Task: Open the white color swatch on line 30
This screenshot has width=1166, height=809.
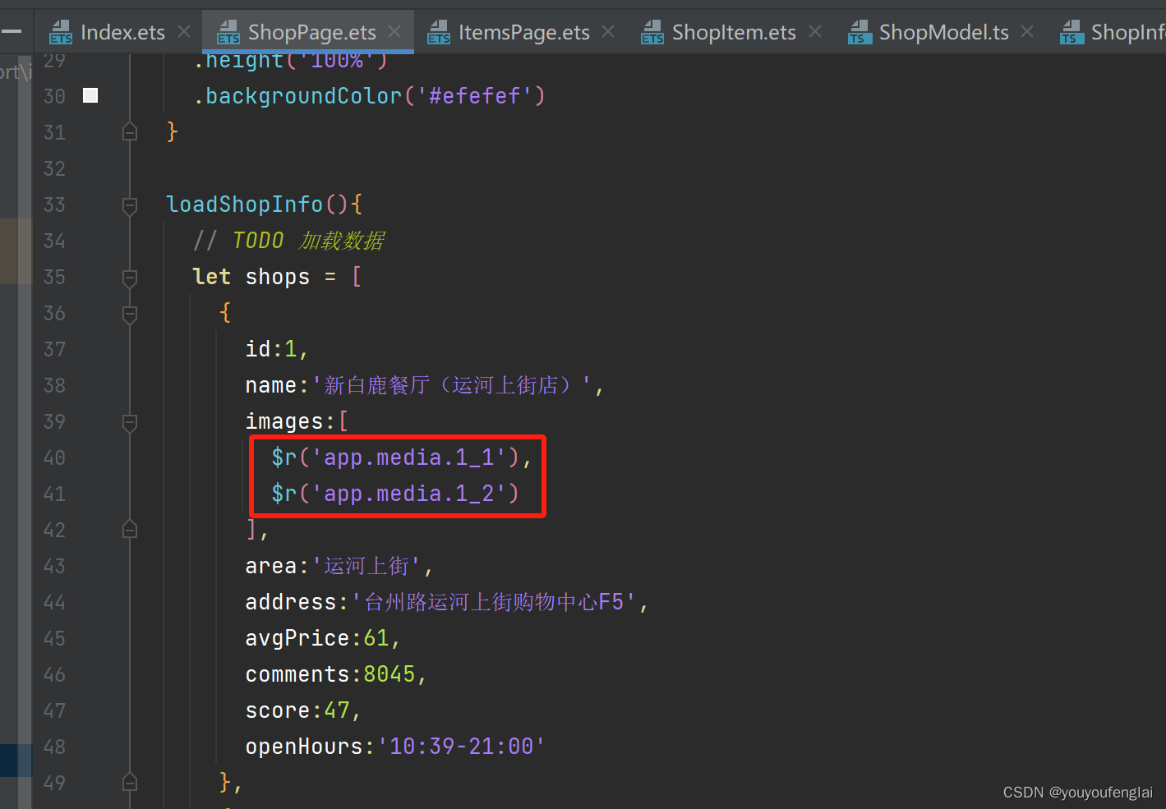Action: point(90,95)
